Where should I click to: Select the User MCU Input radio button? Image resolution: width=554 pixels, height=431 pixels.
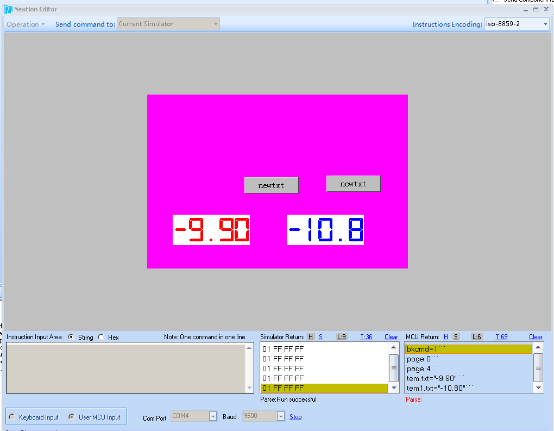72,417
